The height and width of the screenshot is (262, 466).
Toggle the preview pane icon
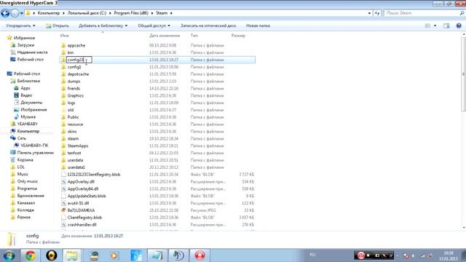coord(446,26)
